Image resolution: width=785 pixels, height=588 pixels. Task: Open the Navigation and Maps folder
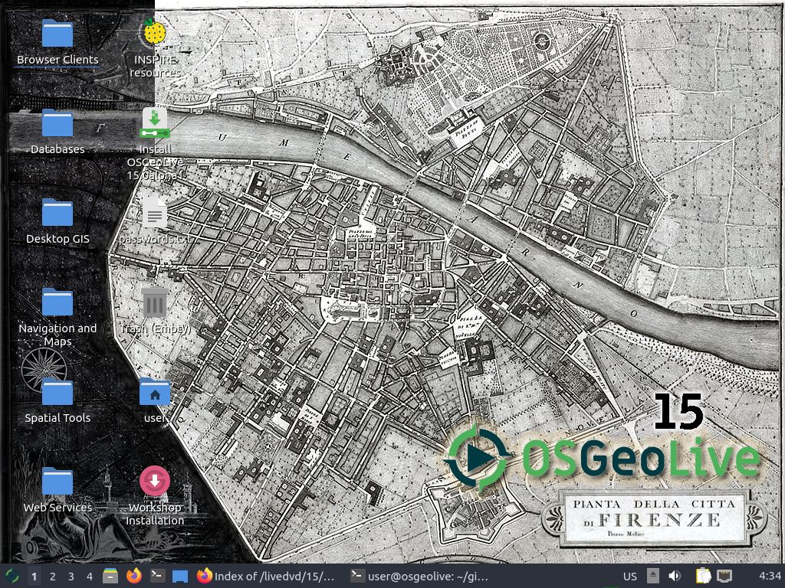tap(57, 303)
